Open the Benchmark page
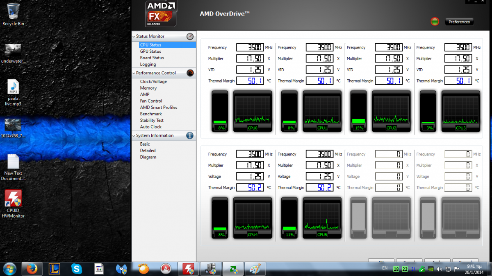The height and width of the screenshot is (276, 492). 151,114
